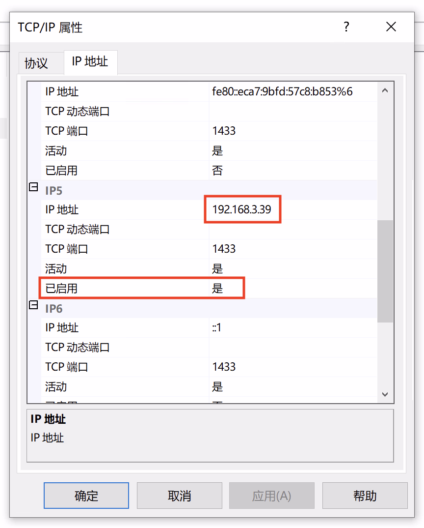Close the TCP/IP properties dialog
Screen dimensions: 424x528
tap(391, 27)
